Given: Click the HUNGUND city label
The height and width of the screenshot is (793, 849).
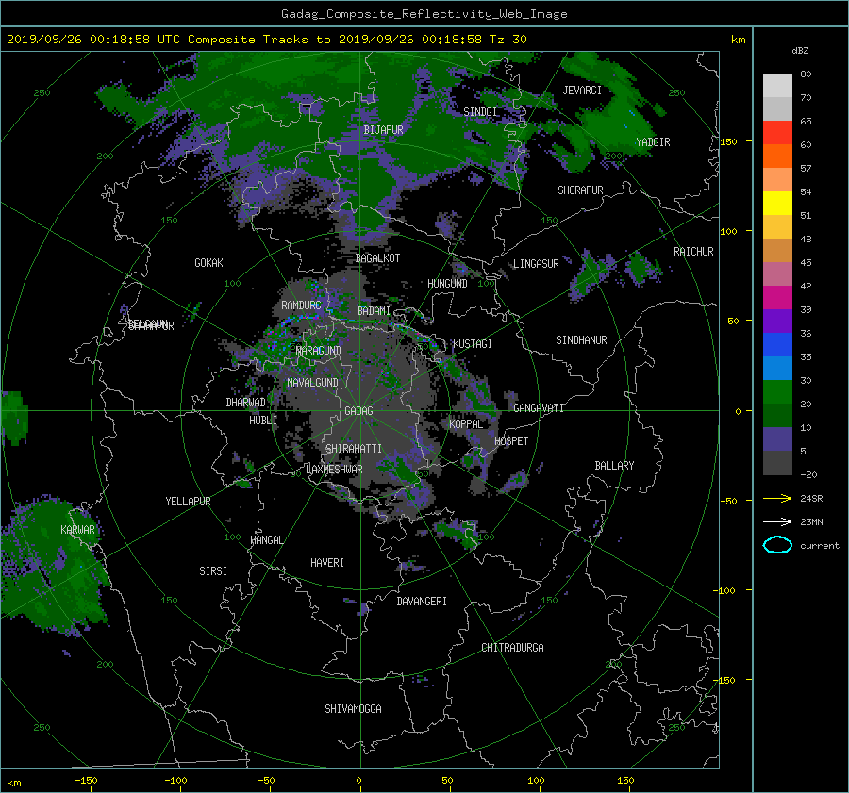Looking at the screenshot, I should pos(447,284).
